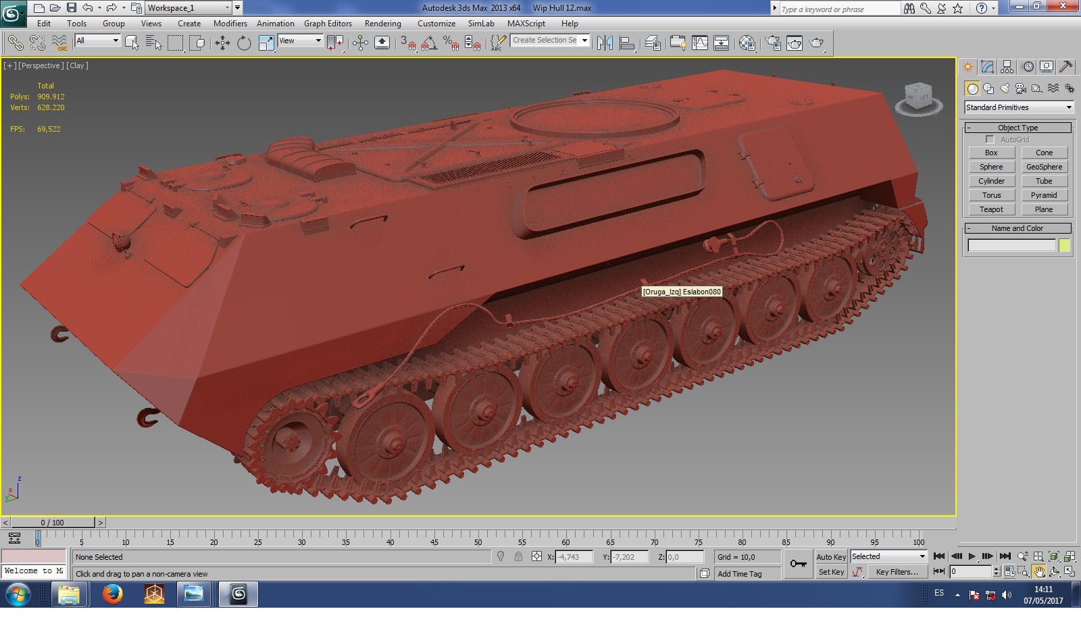Toggle Angle Snap
Image resolution: width=1081 pixels, height=632 pixels.
(429, 43)
